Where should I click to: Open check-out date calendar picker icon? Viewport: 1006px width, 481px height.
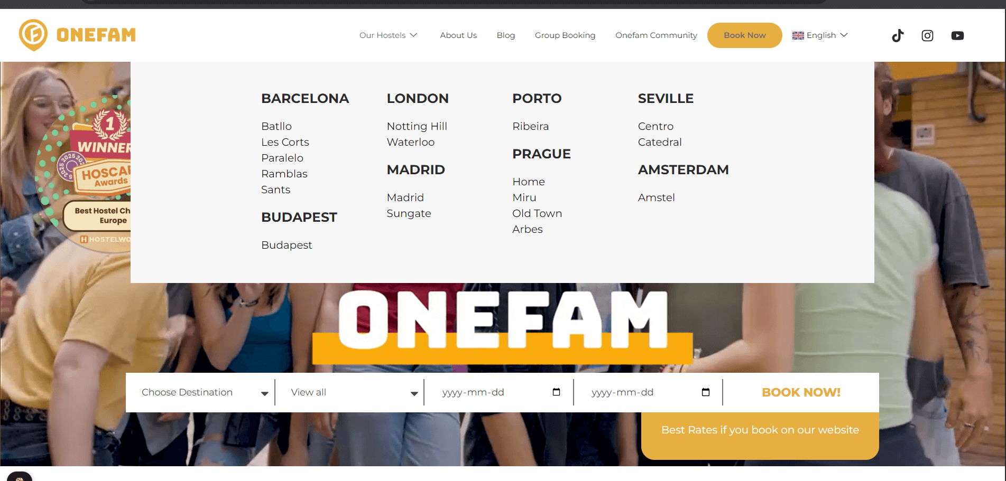(705, 392)
